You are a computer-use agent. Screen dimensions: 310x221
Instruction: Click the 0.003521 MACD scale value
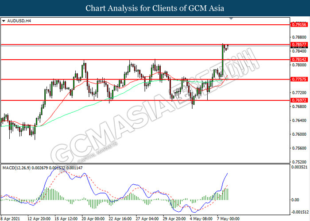[299, 167]
